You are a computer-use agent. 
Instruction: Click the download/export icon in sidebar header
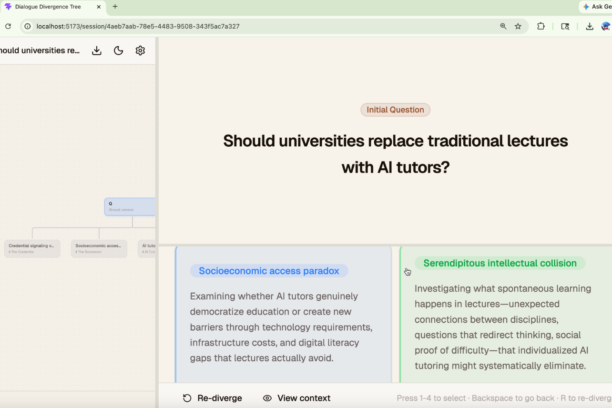pyautogui.click(x=97, y=51)
